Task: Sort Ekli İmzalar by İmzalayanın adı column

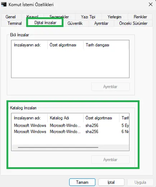Action: pyautogui.click(x=29, y=45)
